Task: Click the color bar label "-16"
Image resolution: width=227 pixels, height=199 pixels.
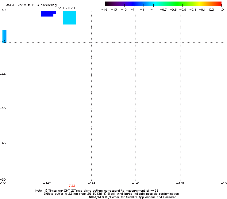Action: pos(104,10)
